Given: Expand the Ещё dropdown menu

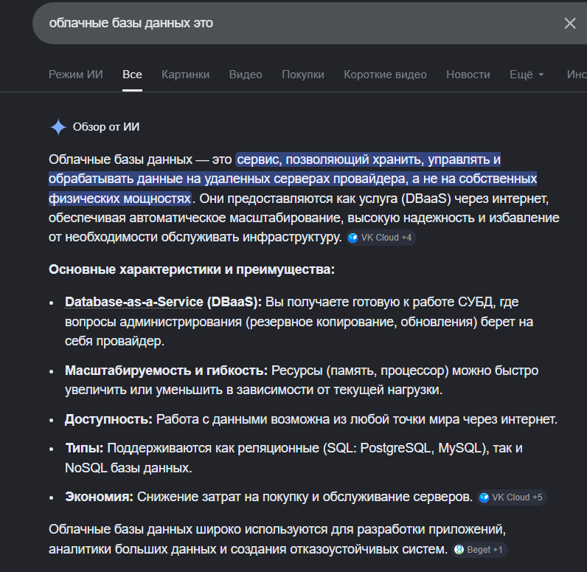Looking at the screenshot, I should 527,75.
